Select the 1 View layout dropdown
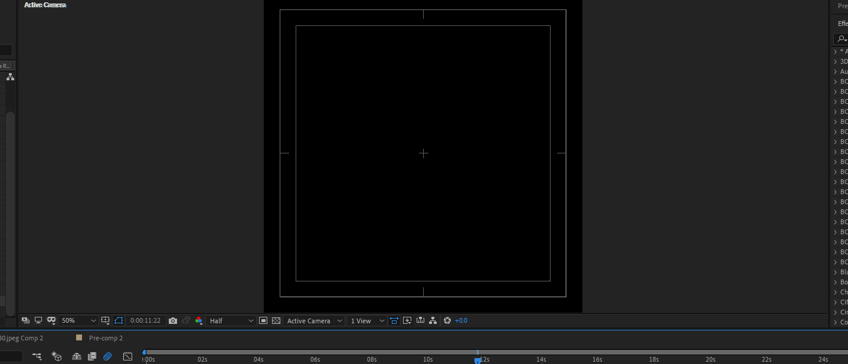 tap(366, 320)
